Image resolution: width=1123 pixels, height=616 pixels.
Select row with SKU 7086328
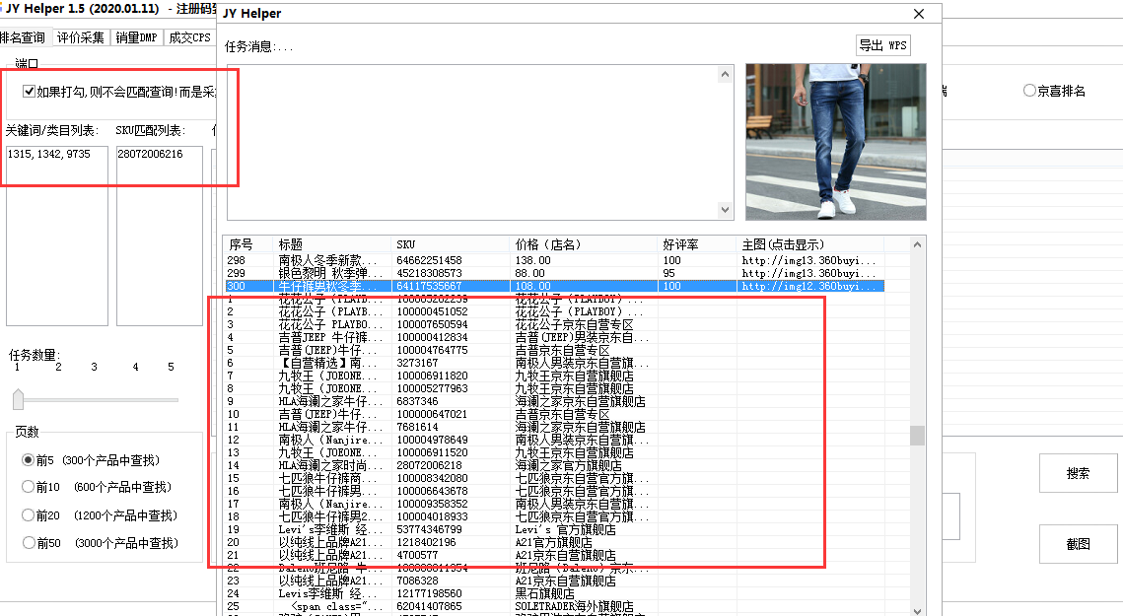pos(554,581)
